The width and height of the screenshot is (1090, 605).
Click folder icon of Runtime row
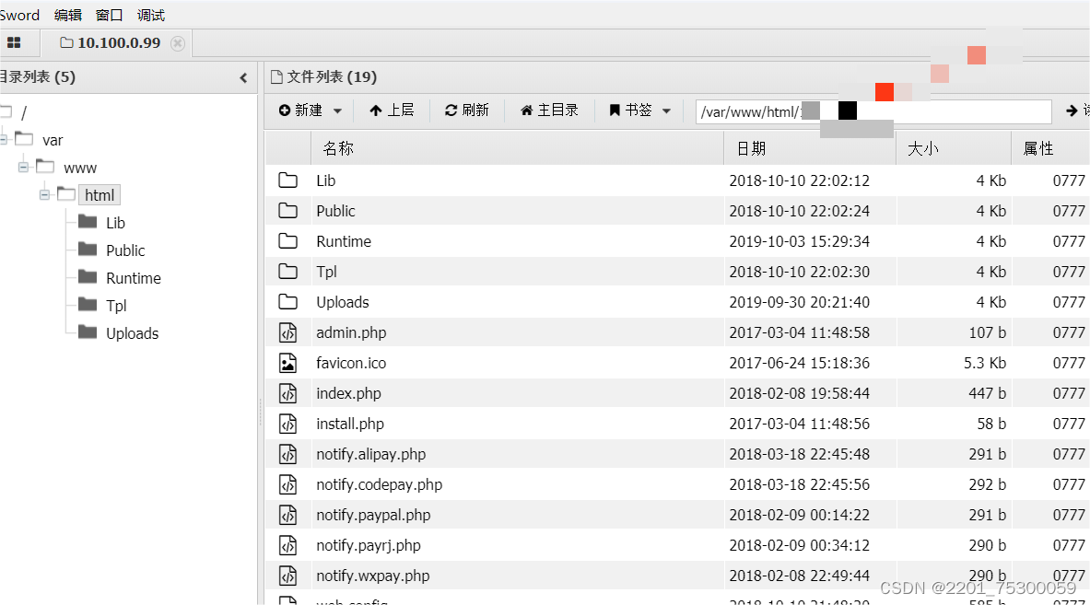click(287, 241)
